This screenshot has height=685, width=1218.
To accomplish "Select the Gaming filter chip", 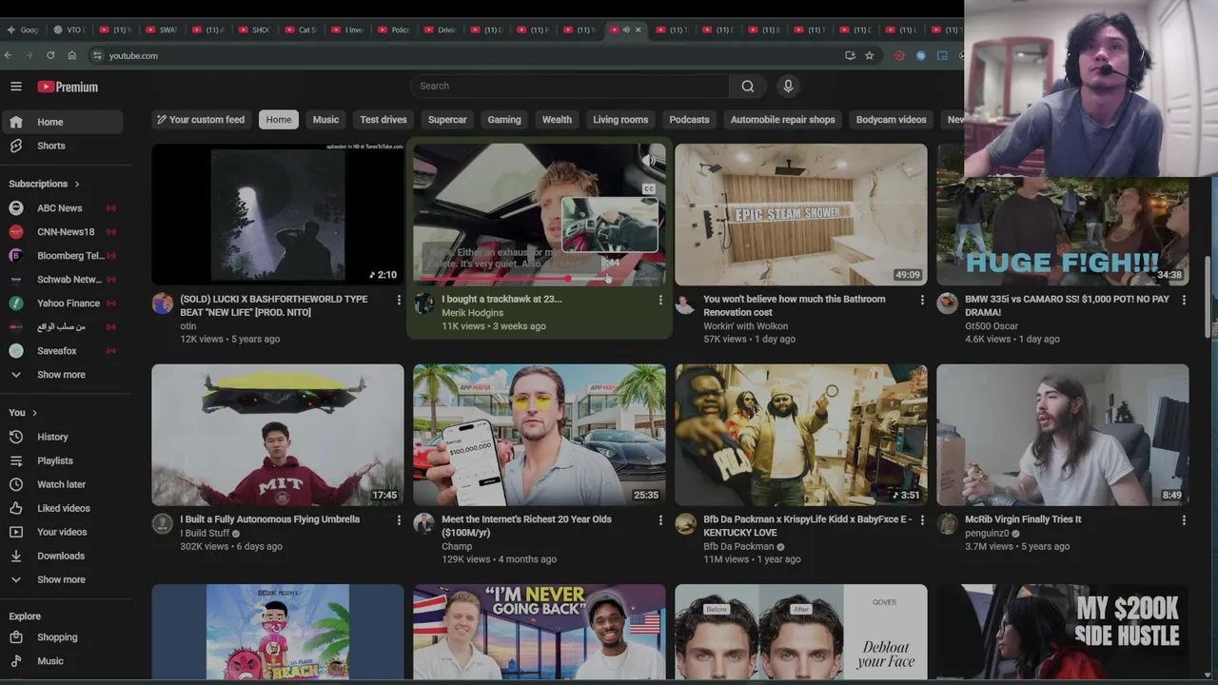I will (504, 120).
